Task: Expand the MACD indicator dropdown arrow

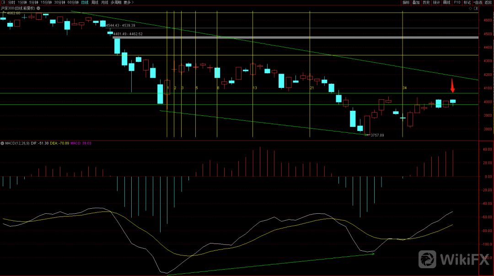Action: pyautogui.click(x=3, y=143)
